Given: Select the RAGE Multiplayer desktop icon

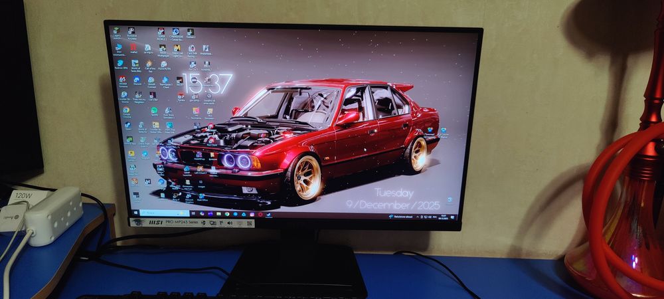Looking at the screenshot, I should [163, 50].
